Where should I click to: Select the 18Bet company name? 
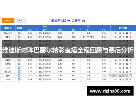tap(8, 79)
